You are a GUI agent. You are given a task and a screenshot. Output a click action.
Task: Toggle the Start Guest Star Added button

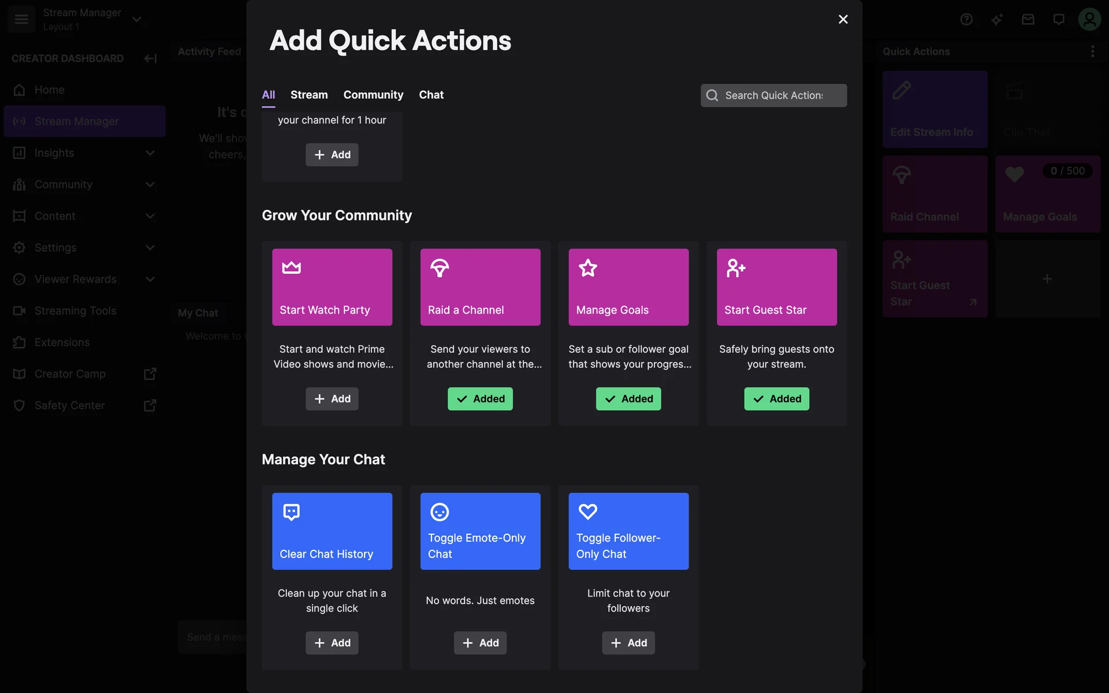(x=776, y=399)
